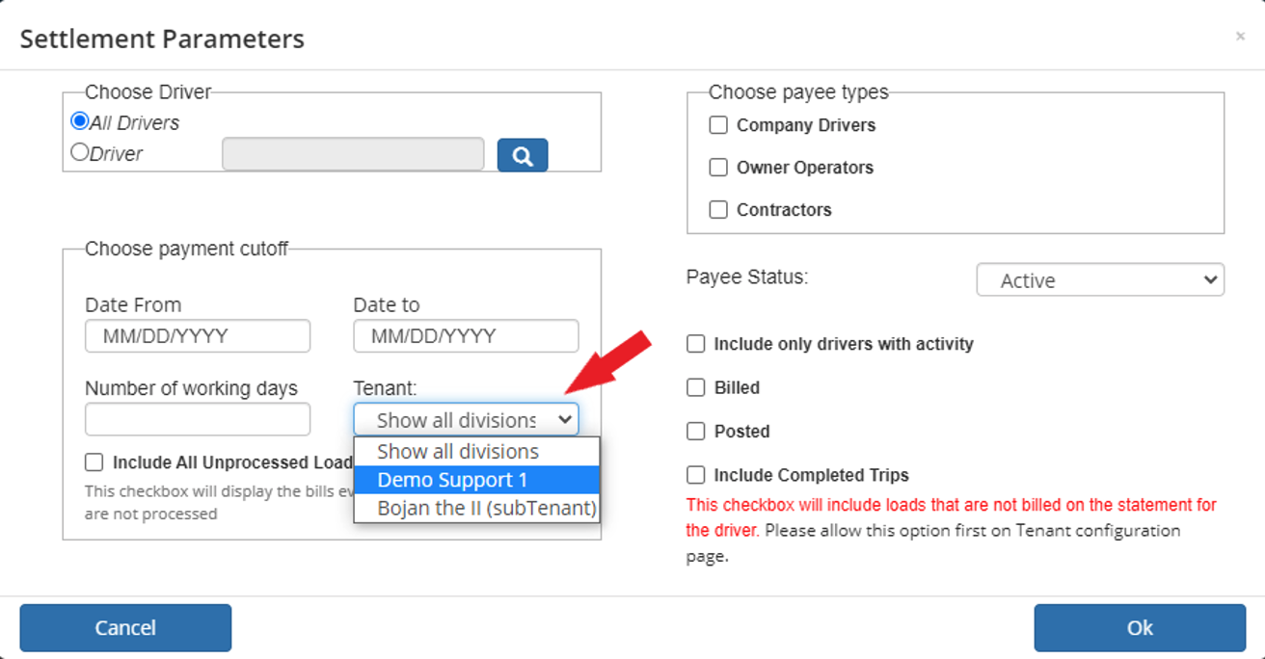Tick the Posted checkbox
The height and width of the screenshot is (659, 1265).
point(695,431)
